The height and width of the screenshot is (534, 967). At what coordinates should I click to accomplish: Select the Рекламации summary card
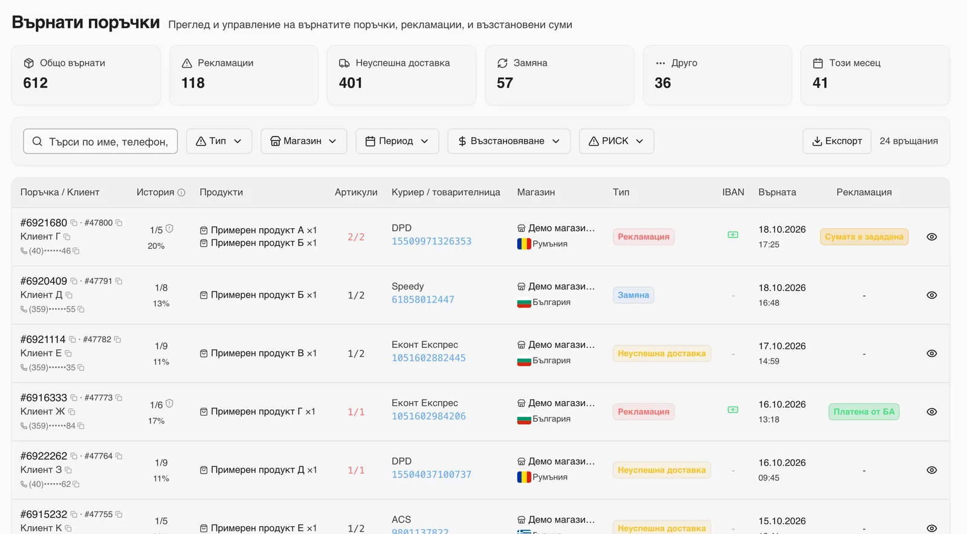244,75
